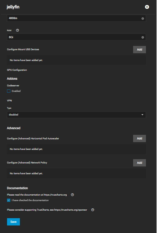
Task: Show help for documentation notice
Action: click(x=72, y=195)
